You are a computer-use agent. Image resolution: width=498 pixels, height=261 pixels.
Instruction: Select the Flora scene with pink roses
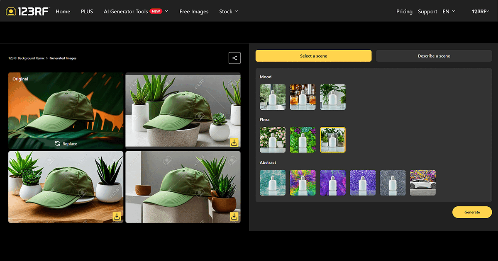273,140
